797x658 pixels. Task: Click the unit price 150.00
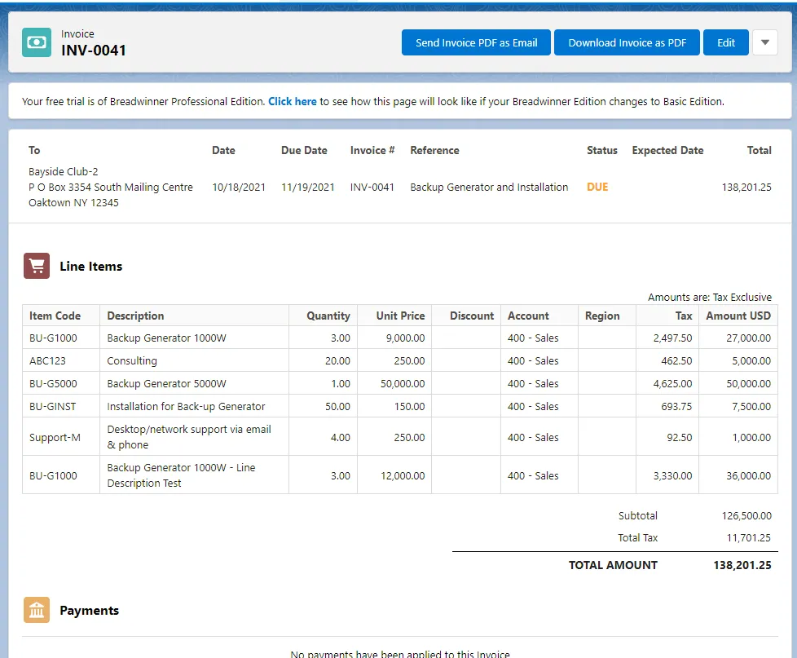click(409, 407)
